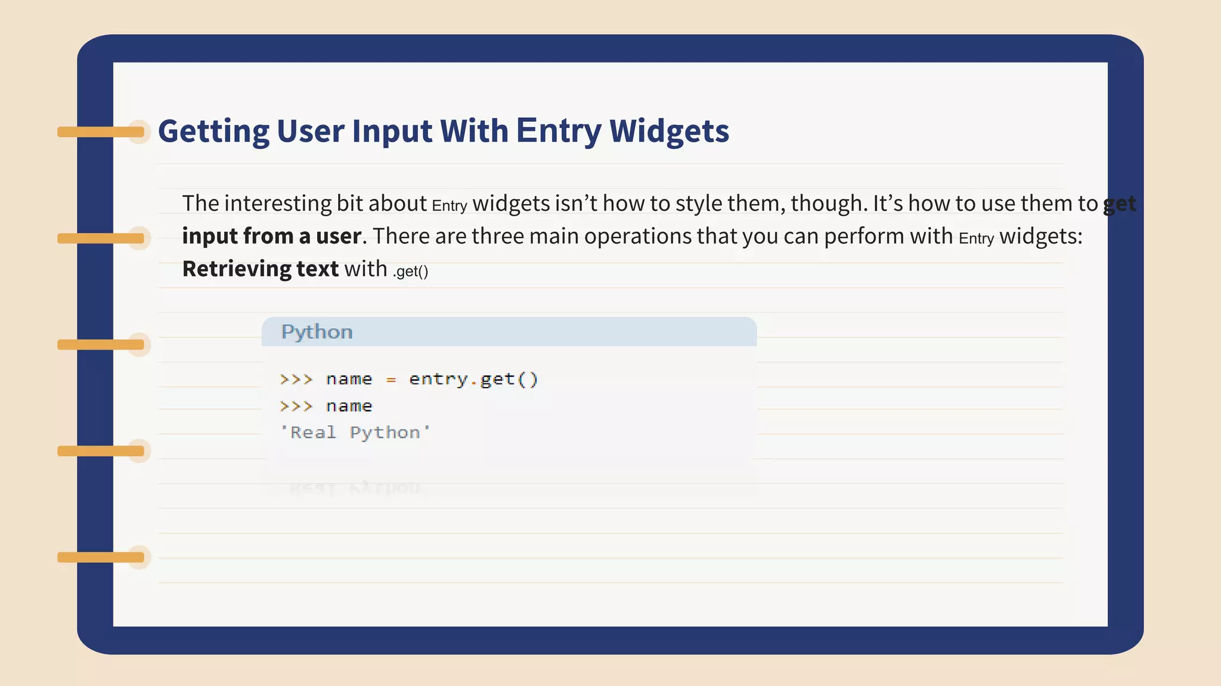This screenshot has width=1221, height=686.
Task: Click the 'Entry' code word before 'widgets:'
Action: tap(976, 239)
